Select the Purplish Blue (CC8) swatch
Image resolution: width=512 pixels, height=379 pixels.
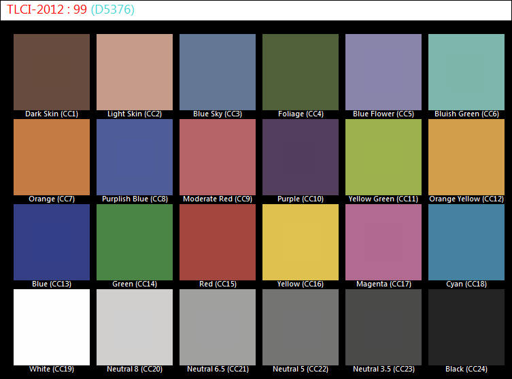(135, 157)
